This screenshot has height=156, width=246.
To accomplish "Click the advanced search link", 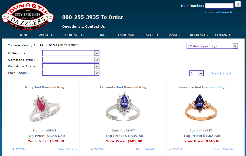I will [x=218, y=12].
